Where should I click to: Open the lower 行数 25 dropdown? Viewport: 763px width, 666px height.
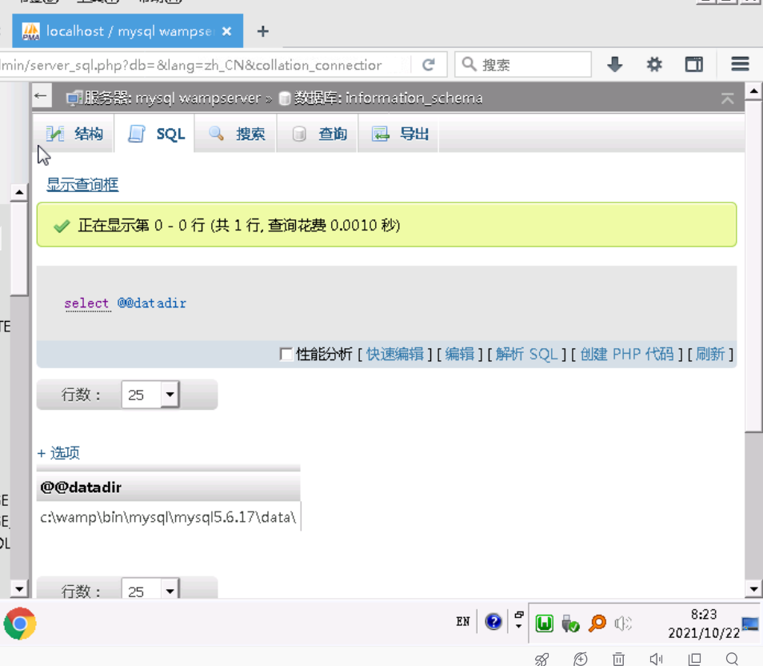[x=150, y=588]
